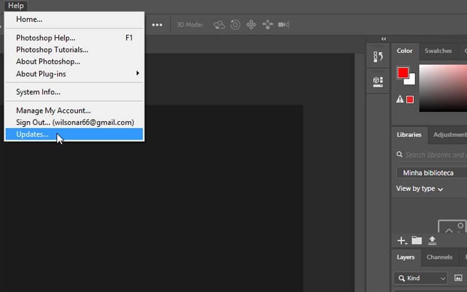Open the 3D properties panel icon
467x292 pixels.
point(378,82)
